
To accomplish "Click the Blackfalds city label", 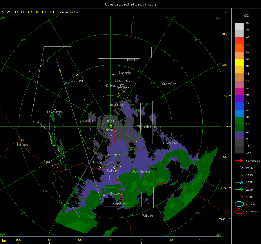I will pos(123,80).
